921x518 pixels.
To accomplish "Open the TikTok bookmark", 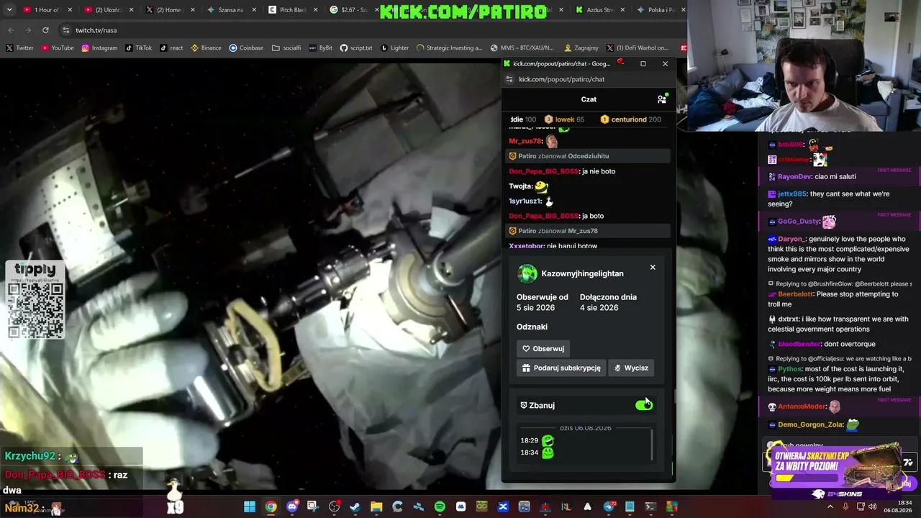I will (138, 48).
